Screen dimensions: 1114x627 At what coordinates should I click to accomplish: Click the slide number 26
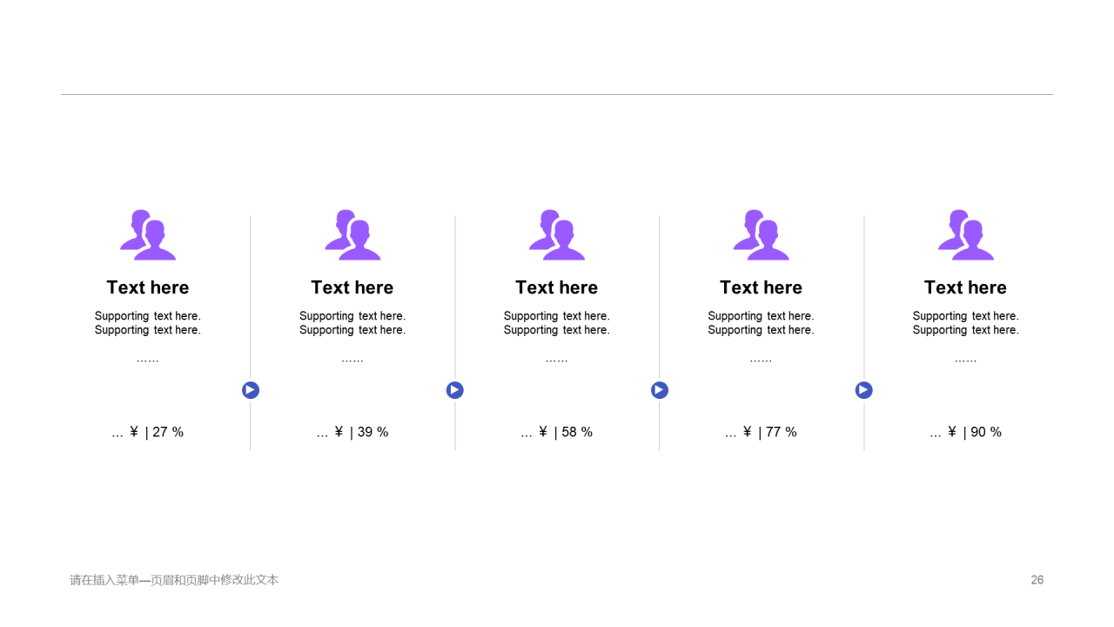(x=1037, y=580)
